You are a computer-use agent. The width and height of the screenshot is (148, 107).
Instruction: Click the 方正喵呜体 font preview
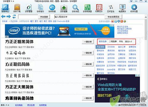pos(16,53)
